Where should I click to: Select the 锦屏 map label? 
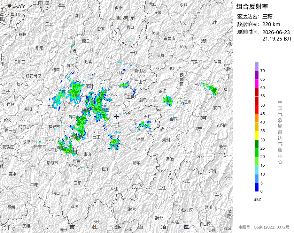[140, 139]
